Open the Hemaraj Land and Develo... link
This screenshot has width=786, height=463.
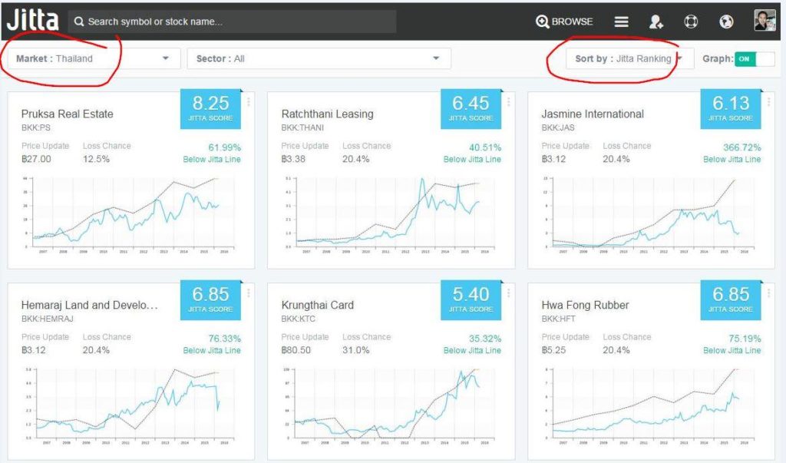coord(89,305)
